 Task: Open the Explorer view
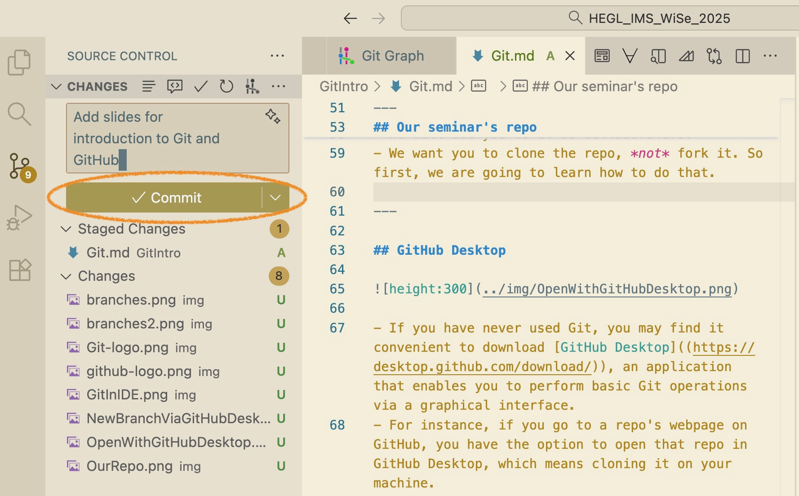(x=20, y=62)
